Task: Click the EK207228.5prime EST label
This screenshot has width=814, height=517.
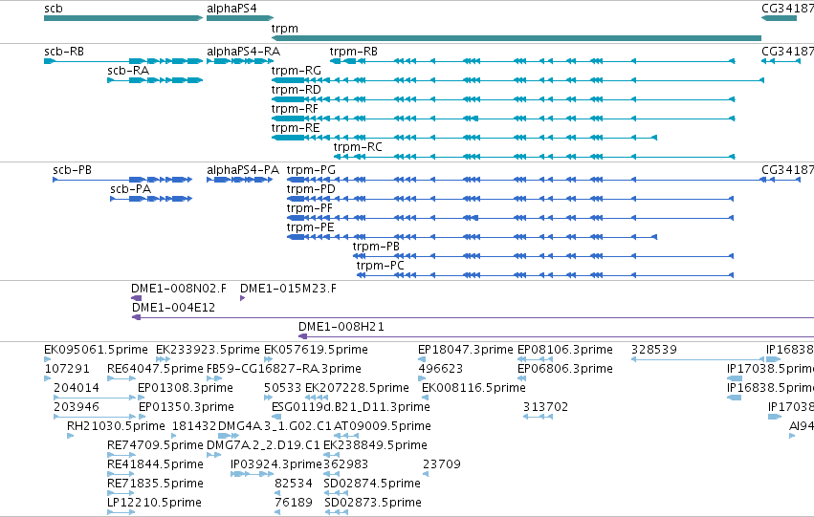Action: [x=357, y=388]
